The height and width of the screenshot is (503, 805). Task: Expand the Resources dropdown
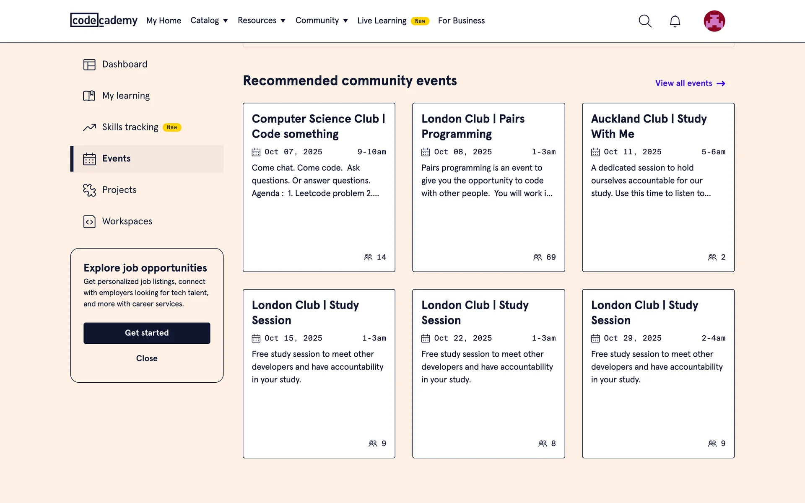coord(261,21)
